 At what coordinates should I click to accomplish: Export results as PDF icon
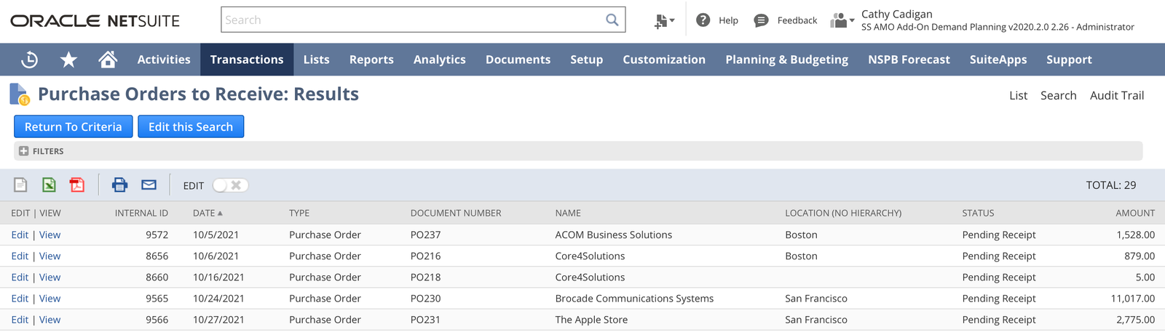point(77,185)
